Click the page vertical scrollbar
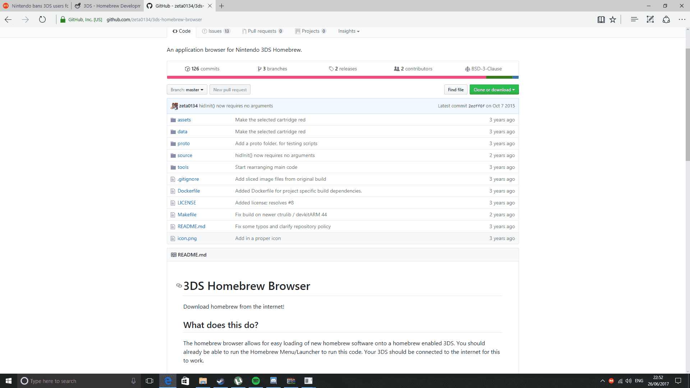The height and width of the screenshot is (388, 690). pos(687,104)
